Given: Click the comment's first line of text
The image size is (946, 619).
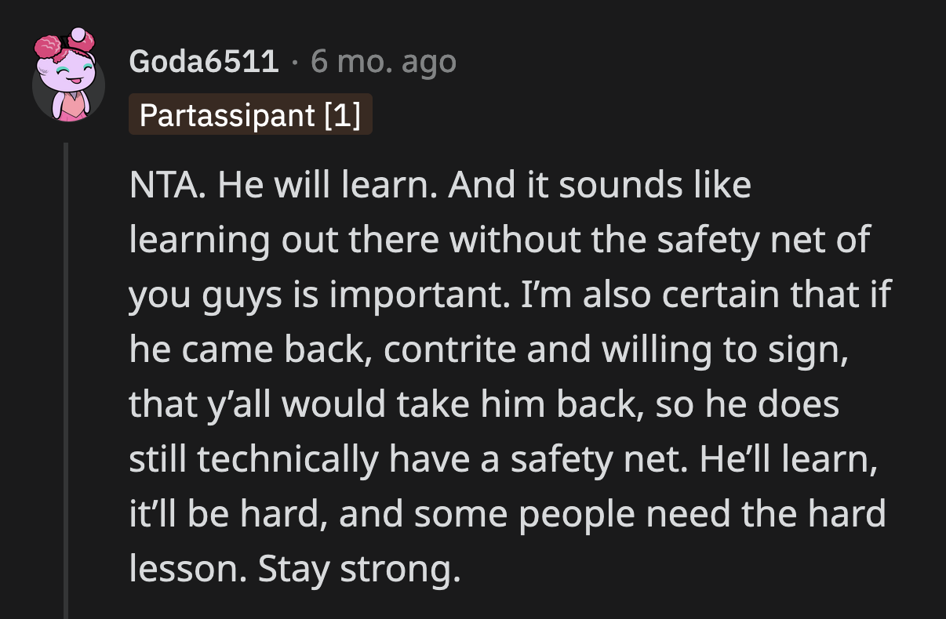Looking at the screenshot, I should [439, 185].
